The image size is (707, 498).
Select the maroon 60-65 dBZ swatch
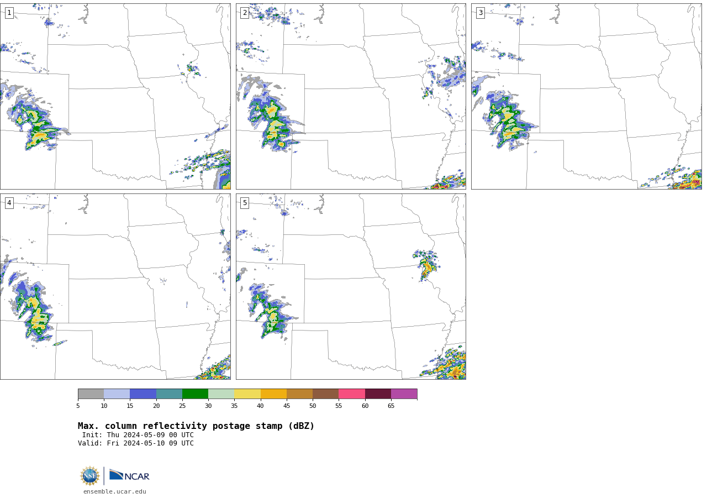[378, 394]
